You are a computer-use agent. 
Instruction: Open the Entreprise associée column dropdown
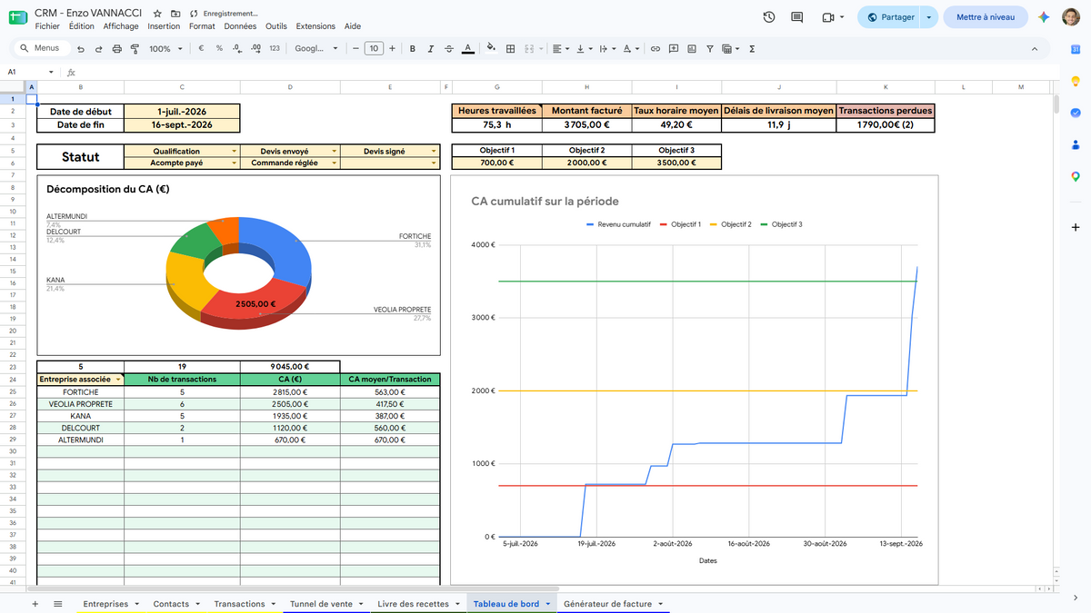[x=118, y=379]
